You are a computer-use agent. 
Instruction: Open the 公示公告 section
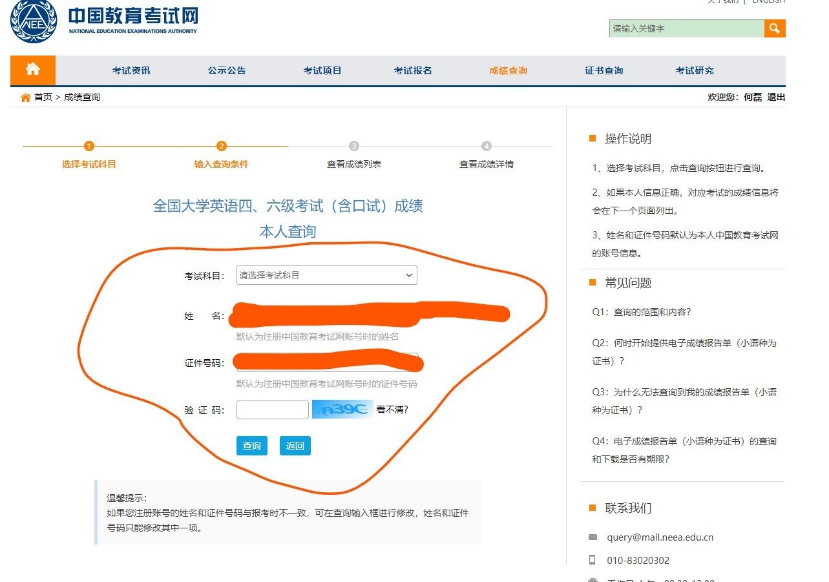tap(225, 70)
